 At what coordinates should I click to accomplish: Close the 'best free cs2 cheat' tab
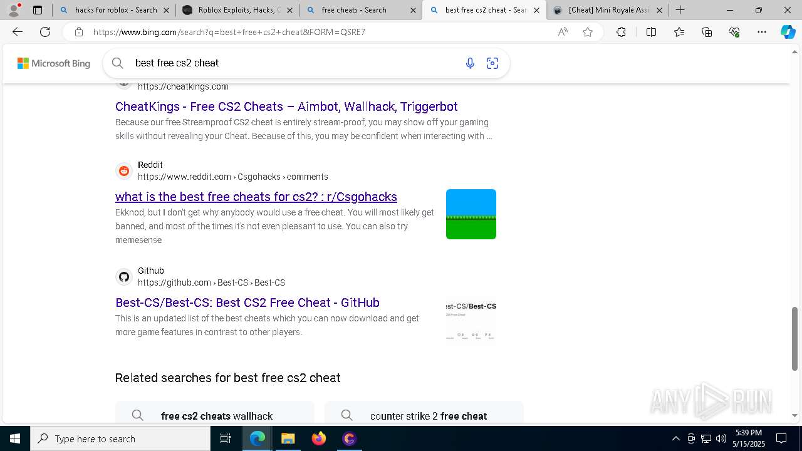[x=536, y=10]
